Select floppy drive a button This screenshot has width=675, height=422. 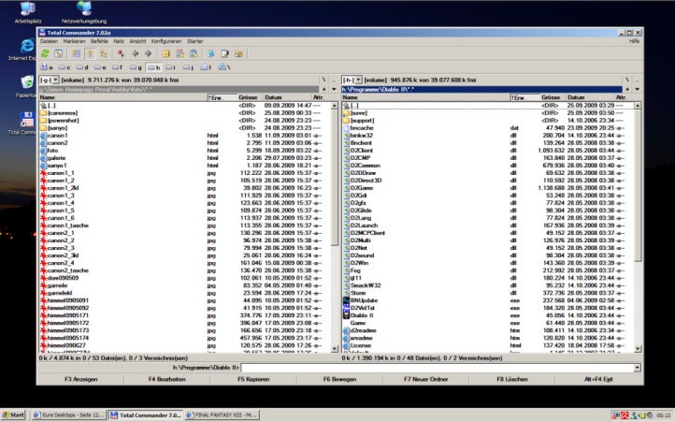pyautogui.click(x=47, y=67)
